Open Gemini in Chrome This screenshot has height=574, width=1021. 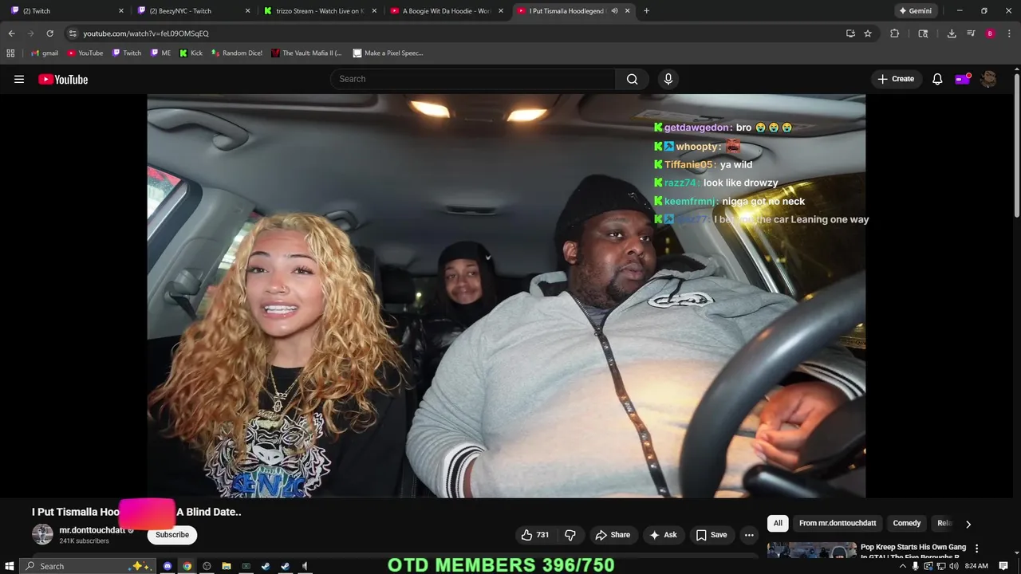(x=915, y=11)
